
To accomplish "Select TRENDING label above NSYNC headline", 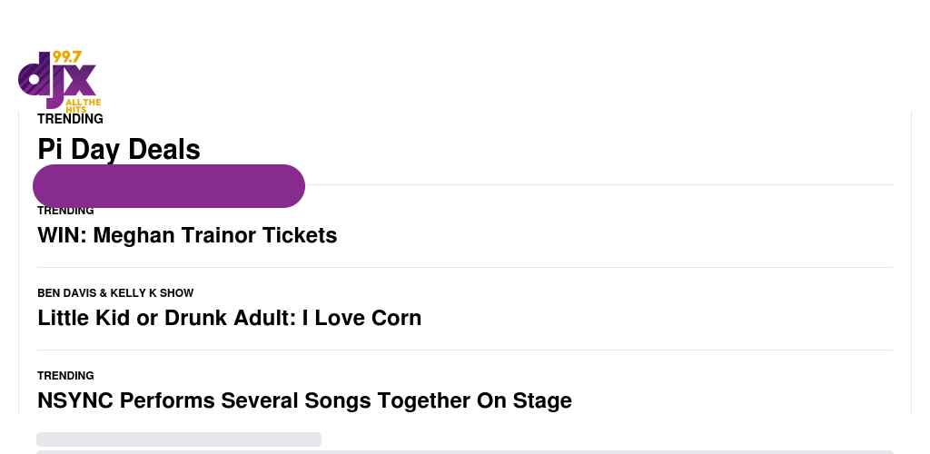I will pos(65,376).
